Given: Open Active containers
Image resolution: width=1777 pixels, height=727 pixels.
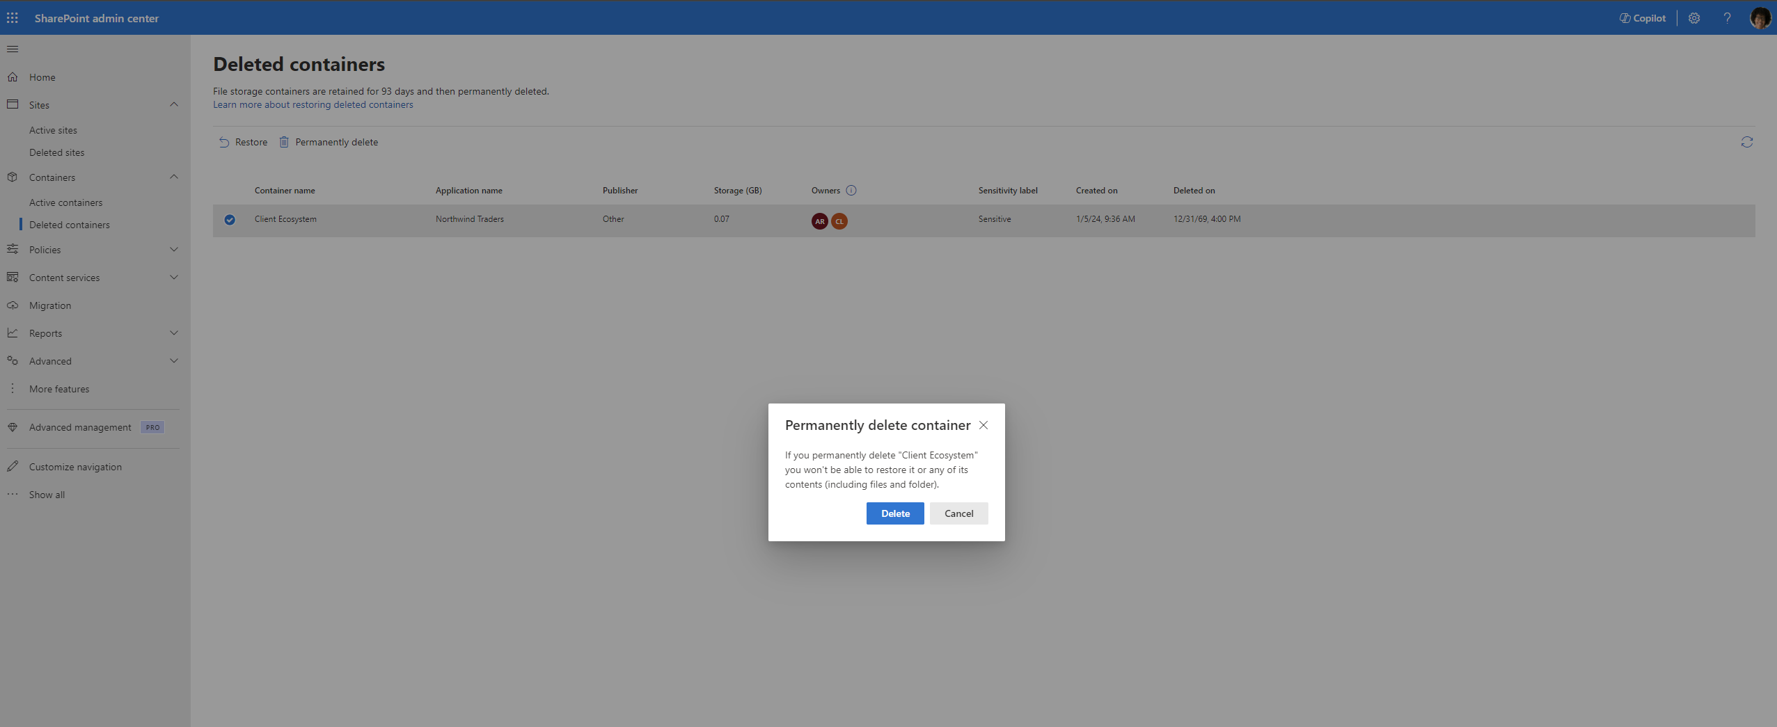Looking at the screenshot, I should (x=65, y=202).
